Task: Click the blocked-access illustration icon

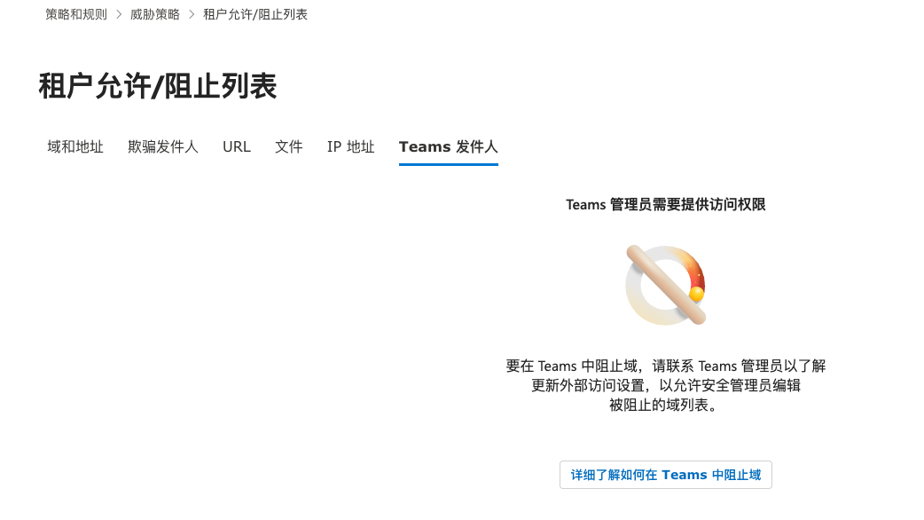Action: coord(666,285)
